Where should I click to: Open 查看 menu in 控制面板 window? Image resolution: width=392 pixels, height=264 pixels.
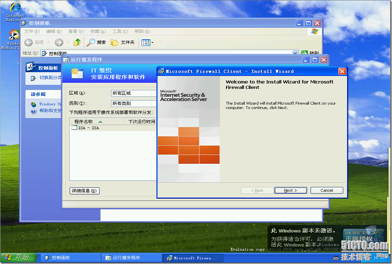[76, 32]
